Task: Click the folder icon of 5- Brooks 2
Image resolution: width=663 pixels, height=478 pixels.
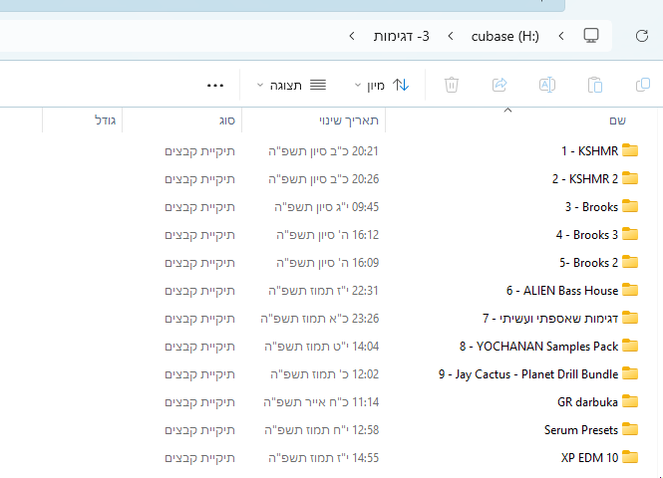Action: [x=630, y=262]
